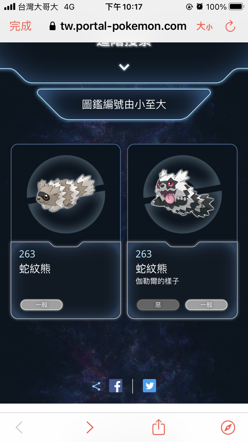The height and width of the screenshot is (442, 248).
Task: Open the share sheet icon in bottom toolbar
Action: coord(159,427)
